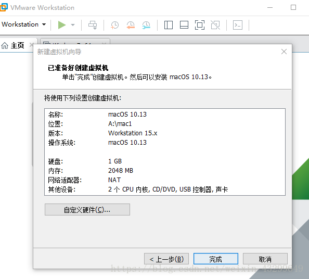Screen dimensions: 309x279
Task: Click the 操作系统 macOS 10.13 value
Action: [x=127, y=143]
